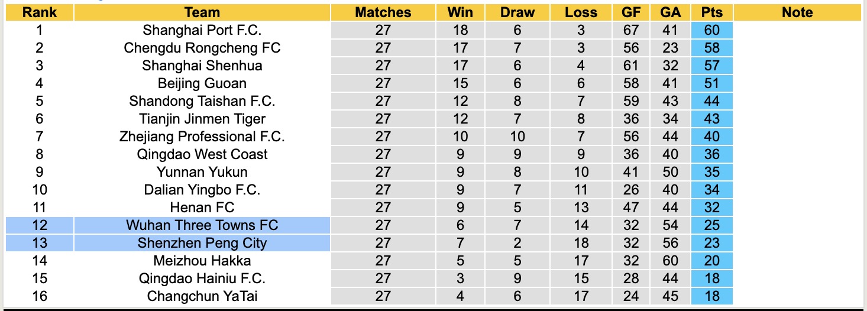Click Shanghai Port's 60 points cell
Screen dimensions: 867x311
click(712, 30)
